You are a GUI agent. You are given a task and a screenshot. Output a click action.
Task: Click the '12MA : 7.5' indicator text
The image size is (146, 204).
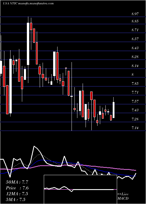pos(17,194)
